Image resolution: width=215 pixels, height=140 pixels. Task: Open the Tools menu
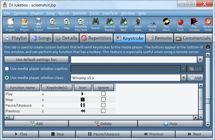coord(94,13)
